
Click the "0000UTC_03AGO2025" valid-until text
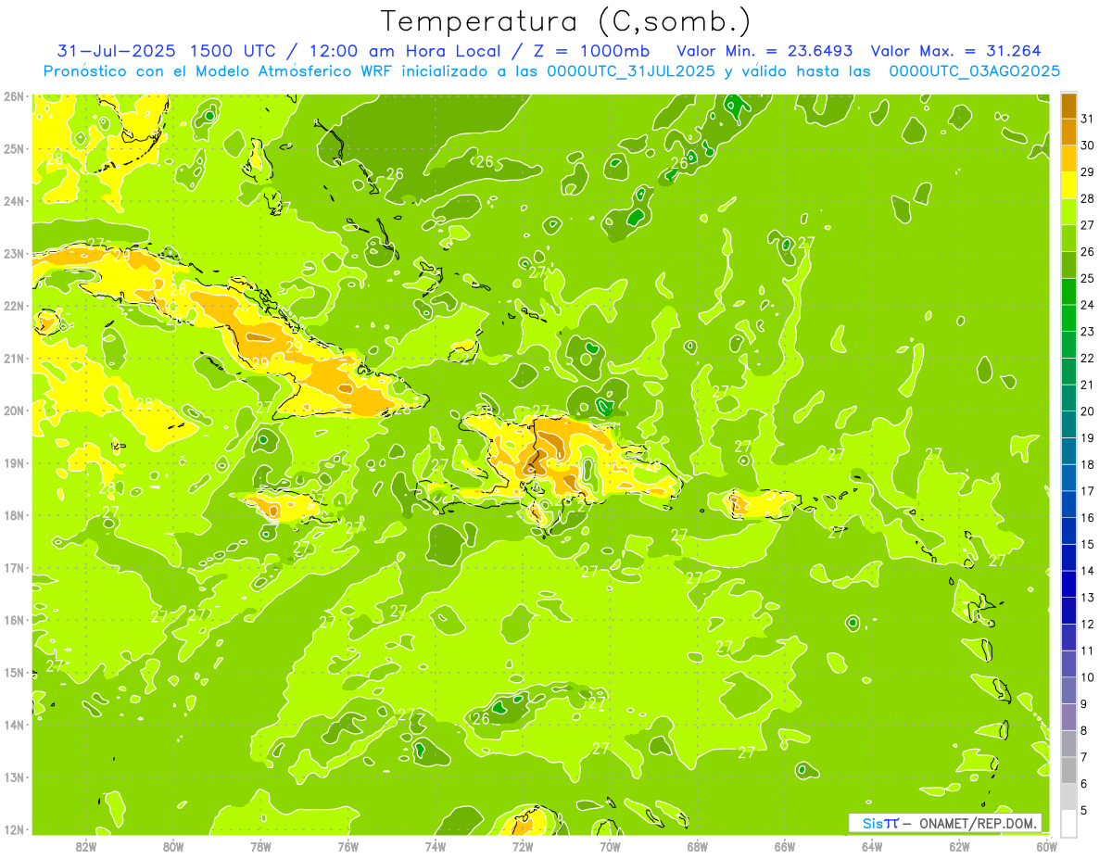click(x=974, y=71)
